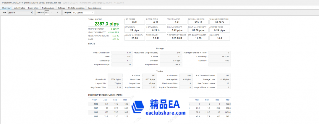Viewport: 319px width, 124px height.
Task: Click the 58.08 % winning percentage box
Action: click(x=220, y=22)
